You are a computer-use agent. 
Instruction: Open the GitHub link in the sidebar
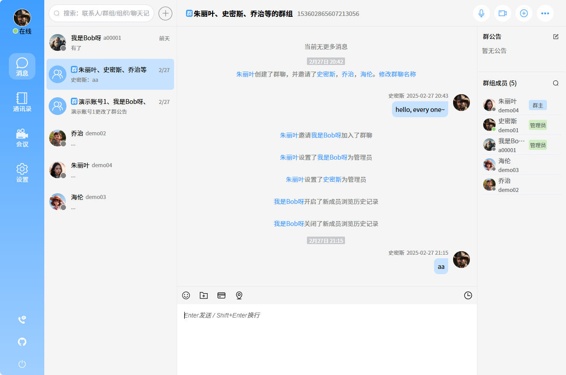[22, 342]
